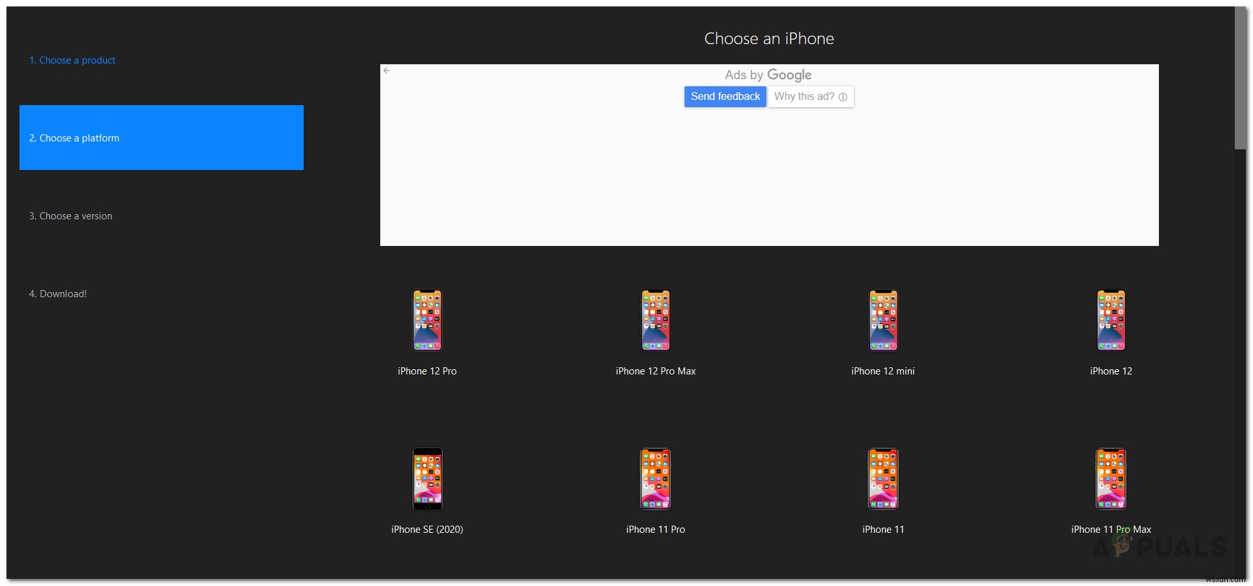The width and height of the screenshot is (1253, 586).
Task: Click the iPhone 11 text label
Action: (883, 529)
